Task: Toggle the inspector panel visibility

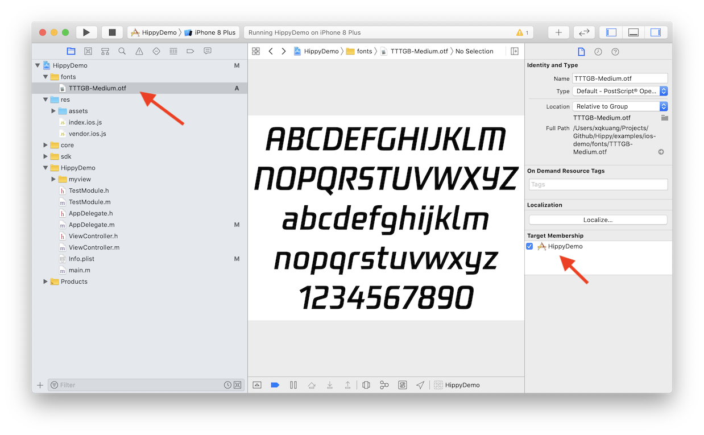Action: (x=655, y=32)
